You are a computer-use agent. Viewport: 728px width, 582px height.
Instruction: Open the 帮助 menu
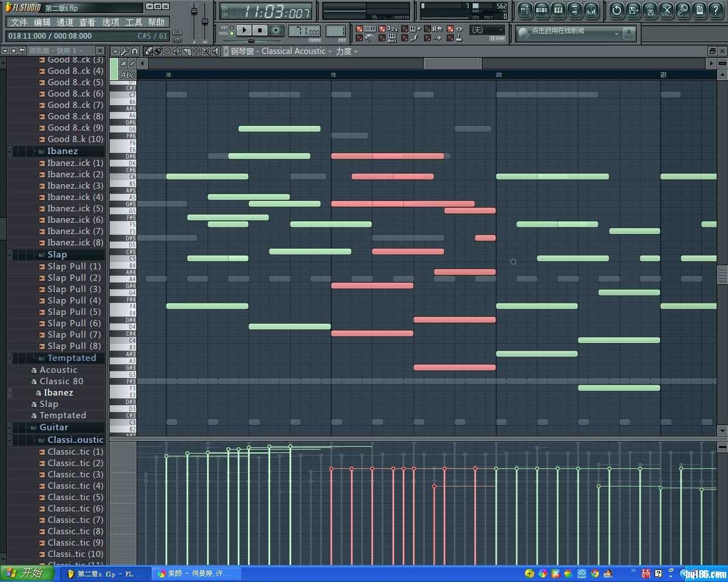pyautogui.click(x=156, y=22)
